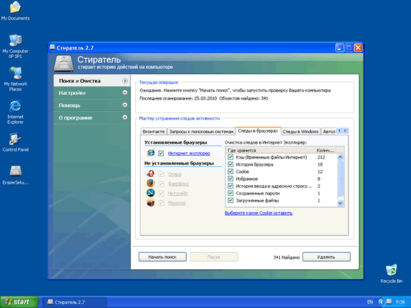Uncheck the Cookie item checkbox
Image resolution: width=411 pixels, height=308 pixels.
point(231,171)
